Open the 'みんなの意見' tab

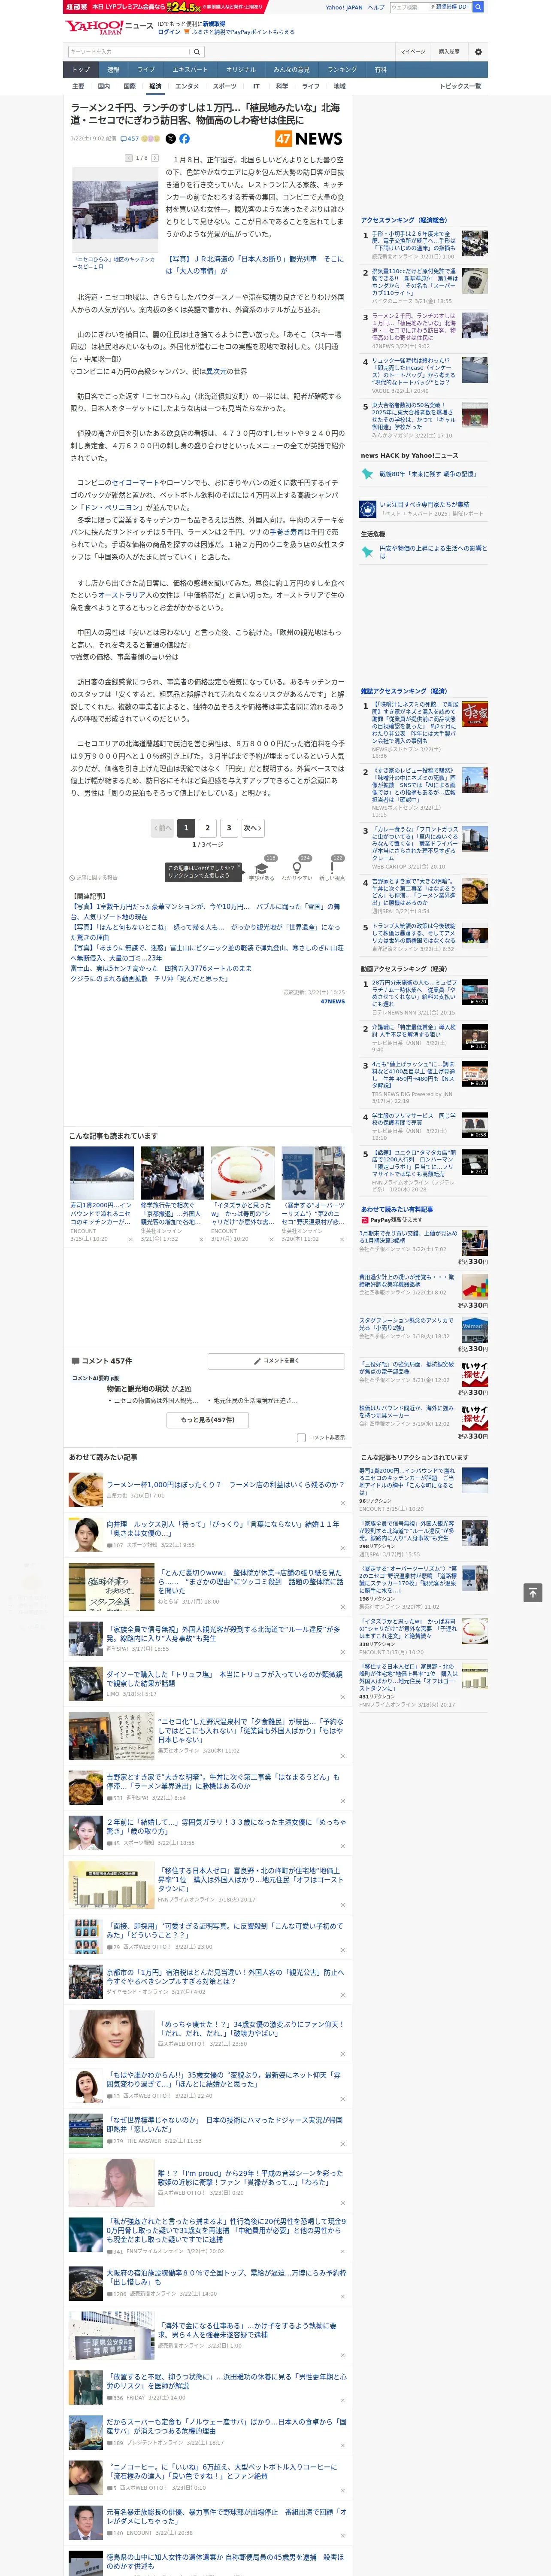[291, 69]
